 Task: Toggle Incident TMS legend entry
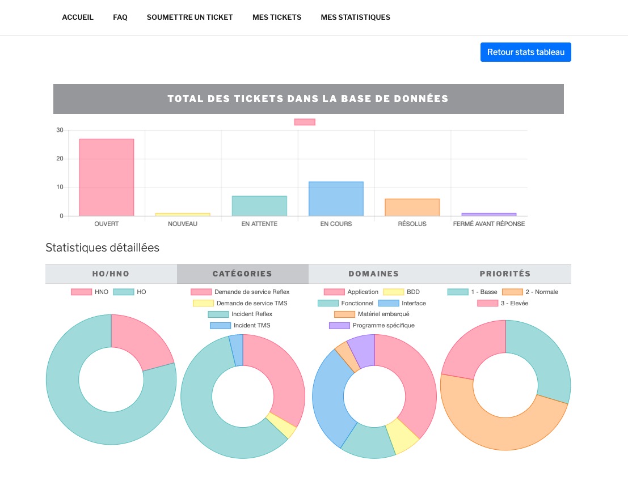pos(241,325)
